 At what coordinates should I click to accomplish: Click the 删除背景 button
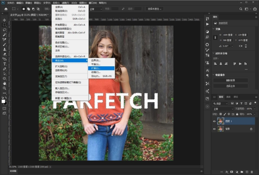(x=230, y=80)
